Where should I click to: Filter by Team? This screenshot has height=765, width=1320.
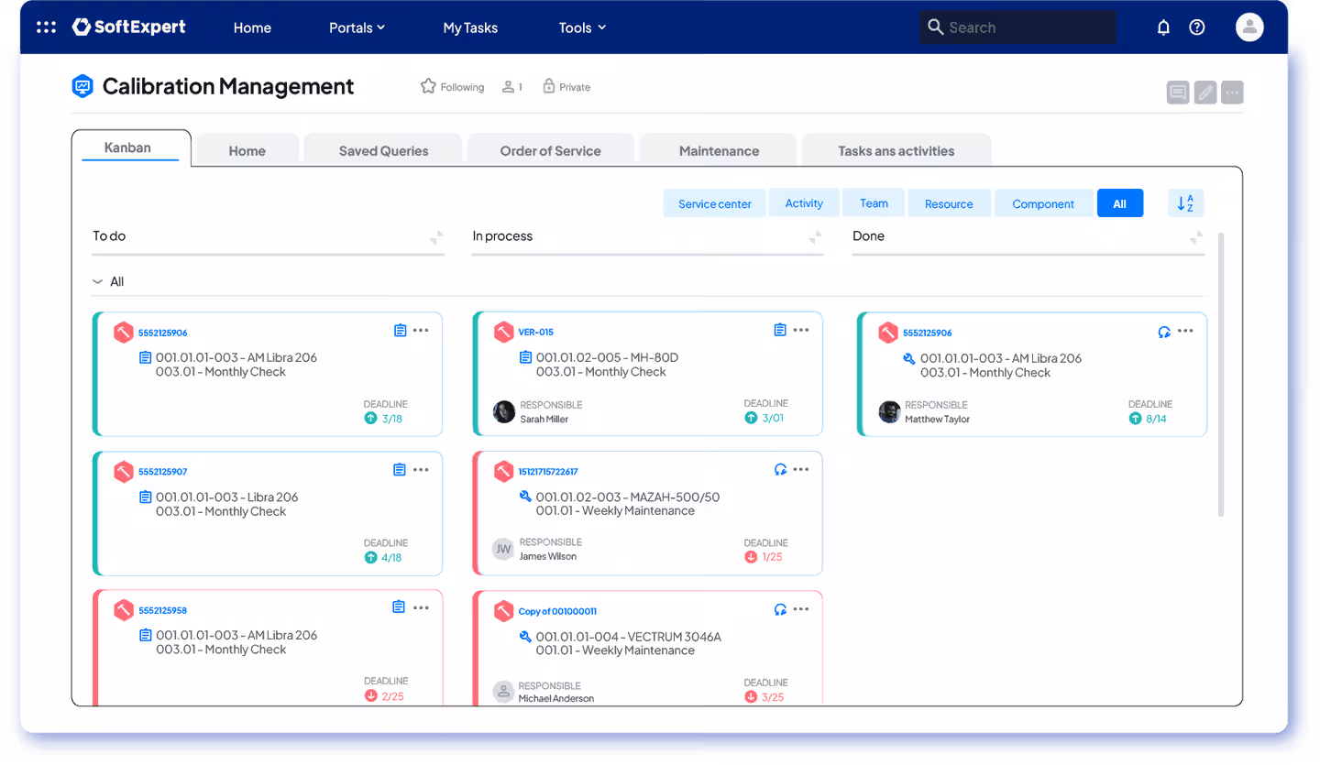click(x=874, y=203)
